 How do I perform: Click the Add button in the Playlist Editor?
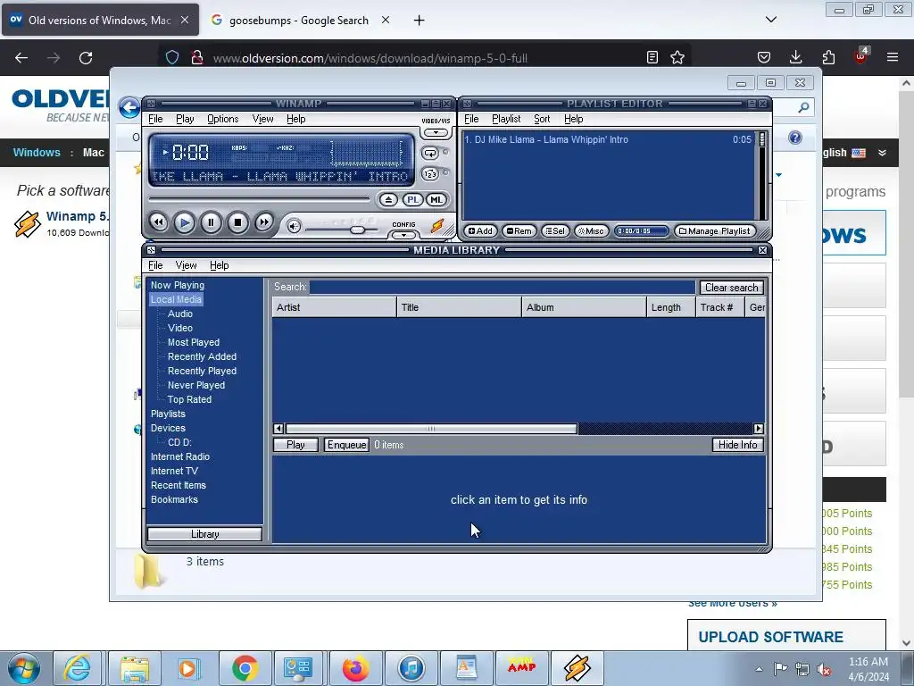[480, 231]
